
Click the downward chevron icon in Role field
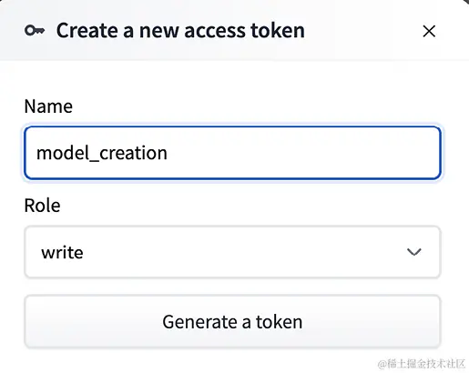414,252
